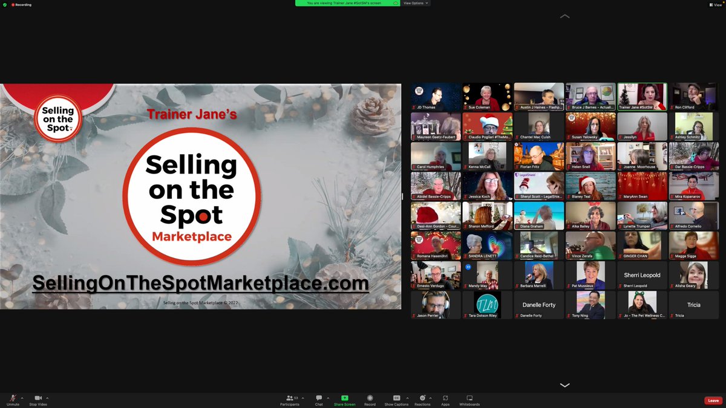This screenshot has width=726, height=408.
Task: Select Maureen Gaetz-Faubert video tile
Action: (x=436, y=126)
